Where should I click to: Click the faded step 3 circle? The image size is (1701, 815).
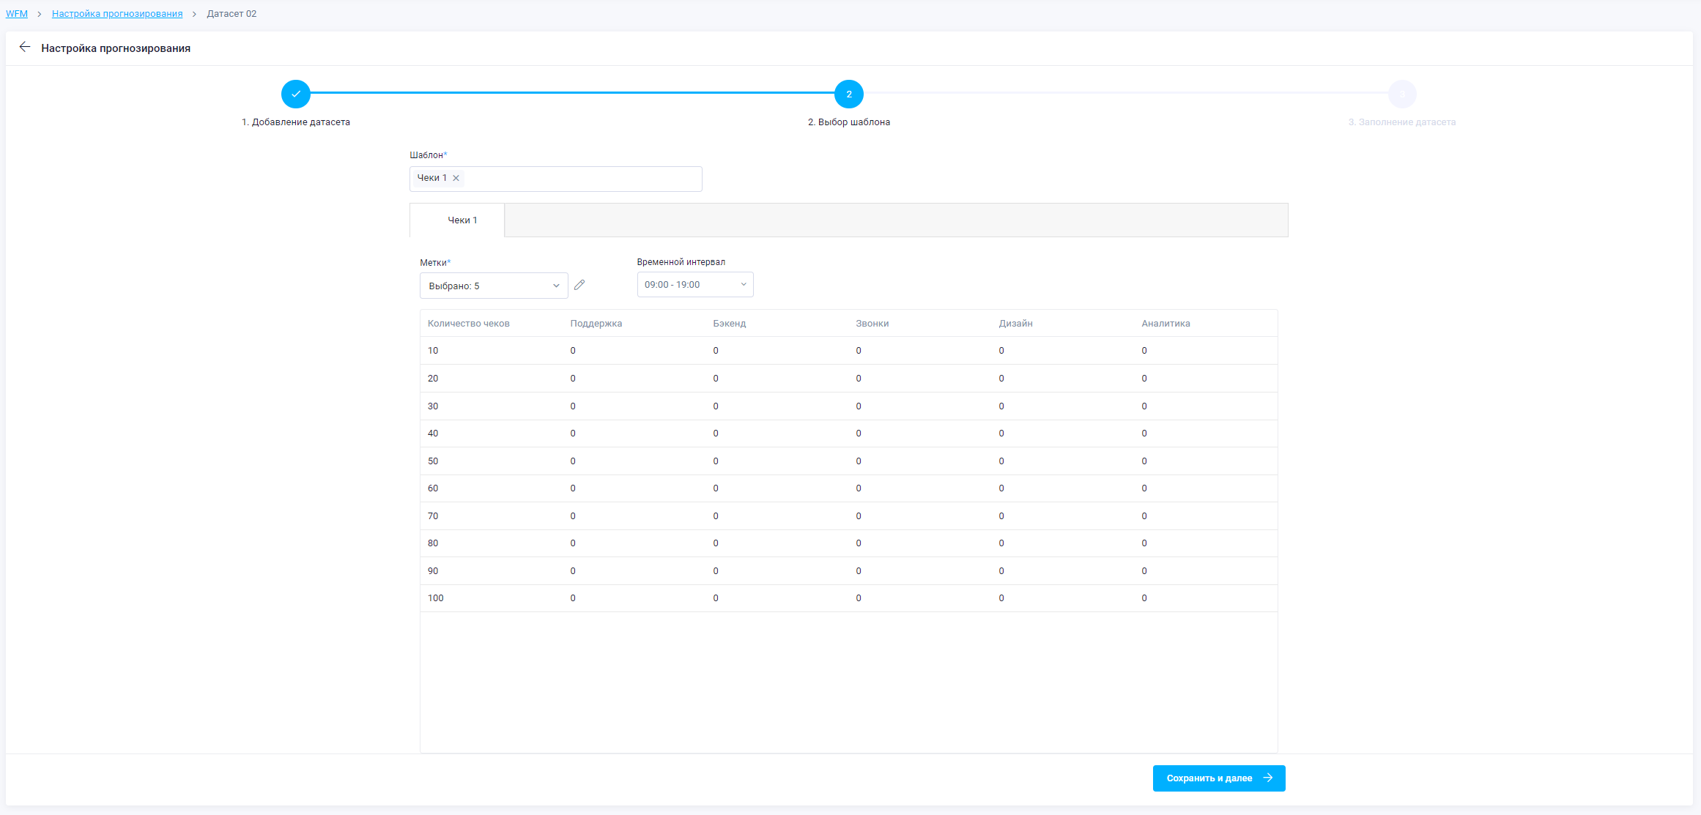tap(1402, 94)
